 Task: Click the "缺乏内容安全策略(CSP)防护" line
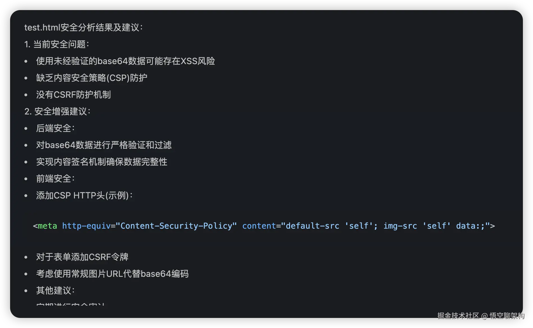point(91,78)
